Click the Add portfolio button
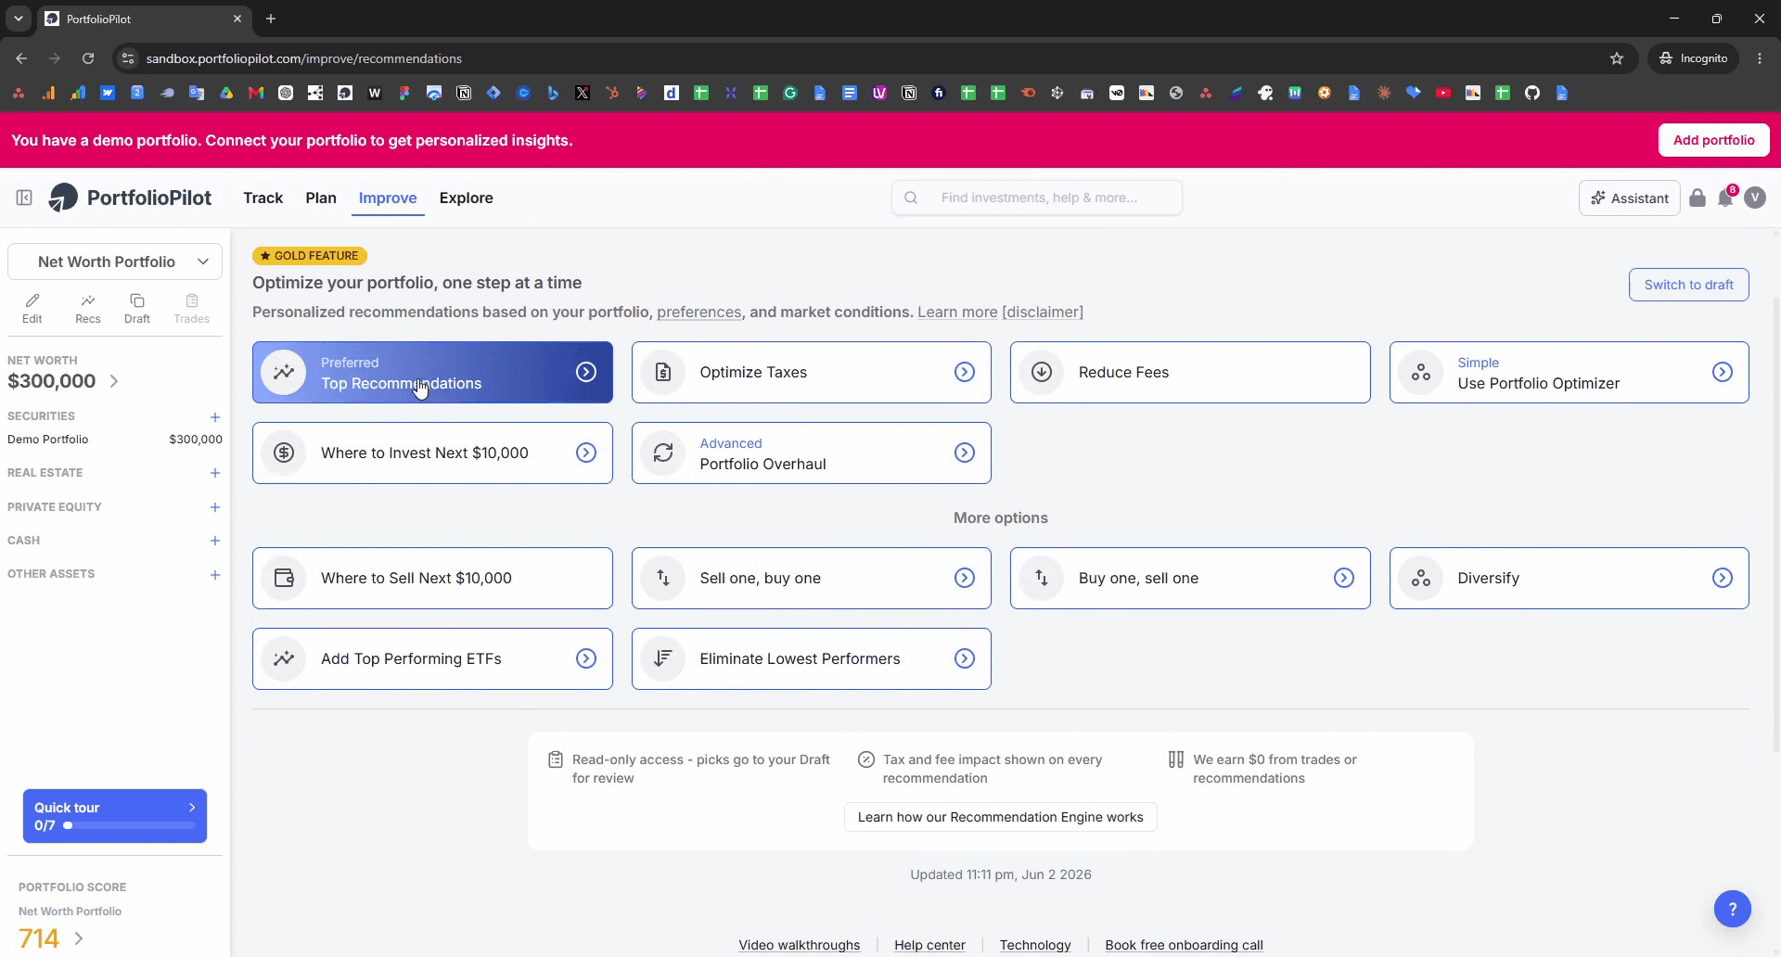This screenshot has height=957, width=1781. pos(1714,140)
